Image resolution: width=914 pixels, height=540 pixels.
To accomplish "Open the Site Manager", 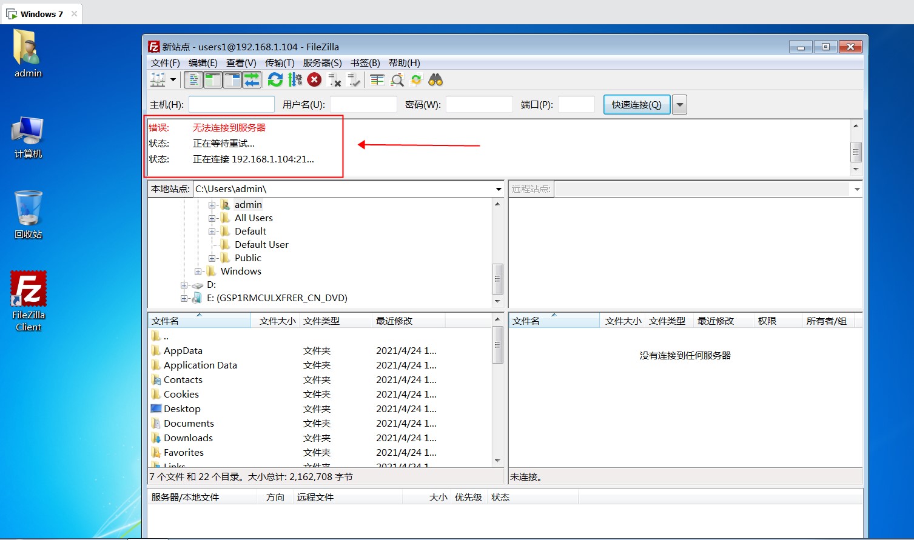I will 157,79.
